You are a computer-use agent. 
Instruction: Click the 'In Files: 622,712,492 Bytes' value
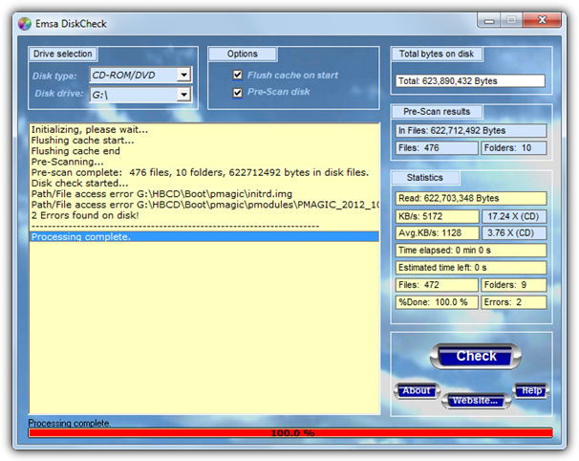[x=471, y=130]
